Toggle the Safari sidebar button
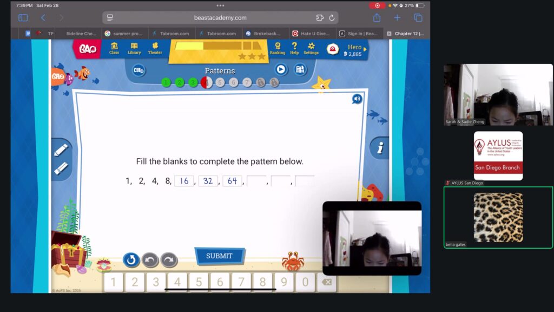This screenshot has width=554, height=312. coord(23,18)
